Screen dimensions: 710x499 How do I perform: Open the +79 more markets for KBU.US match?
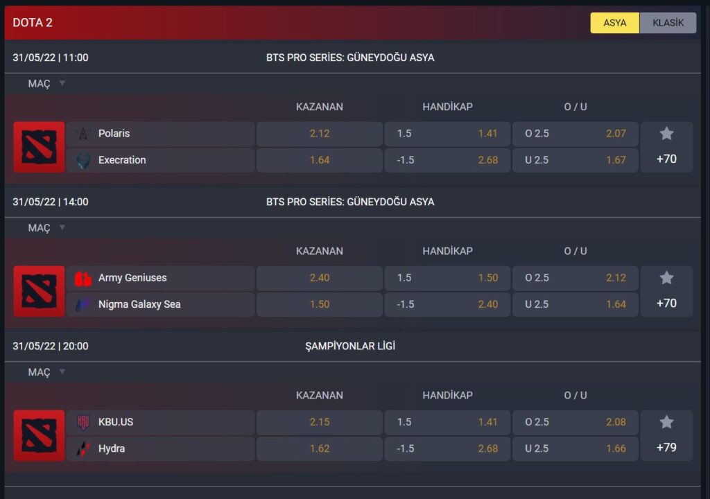click(666, 448)
